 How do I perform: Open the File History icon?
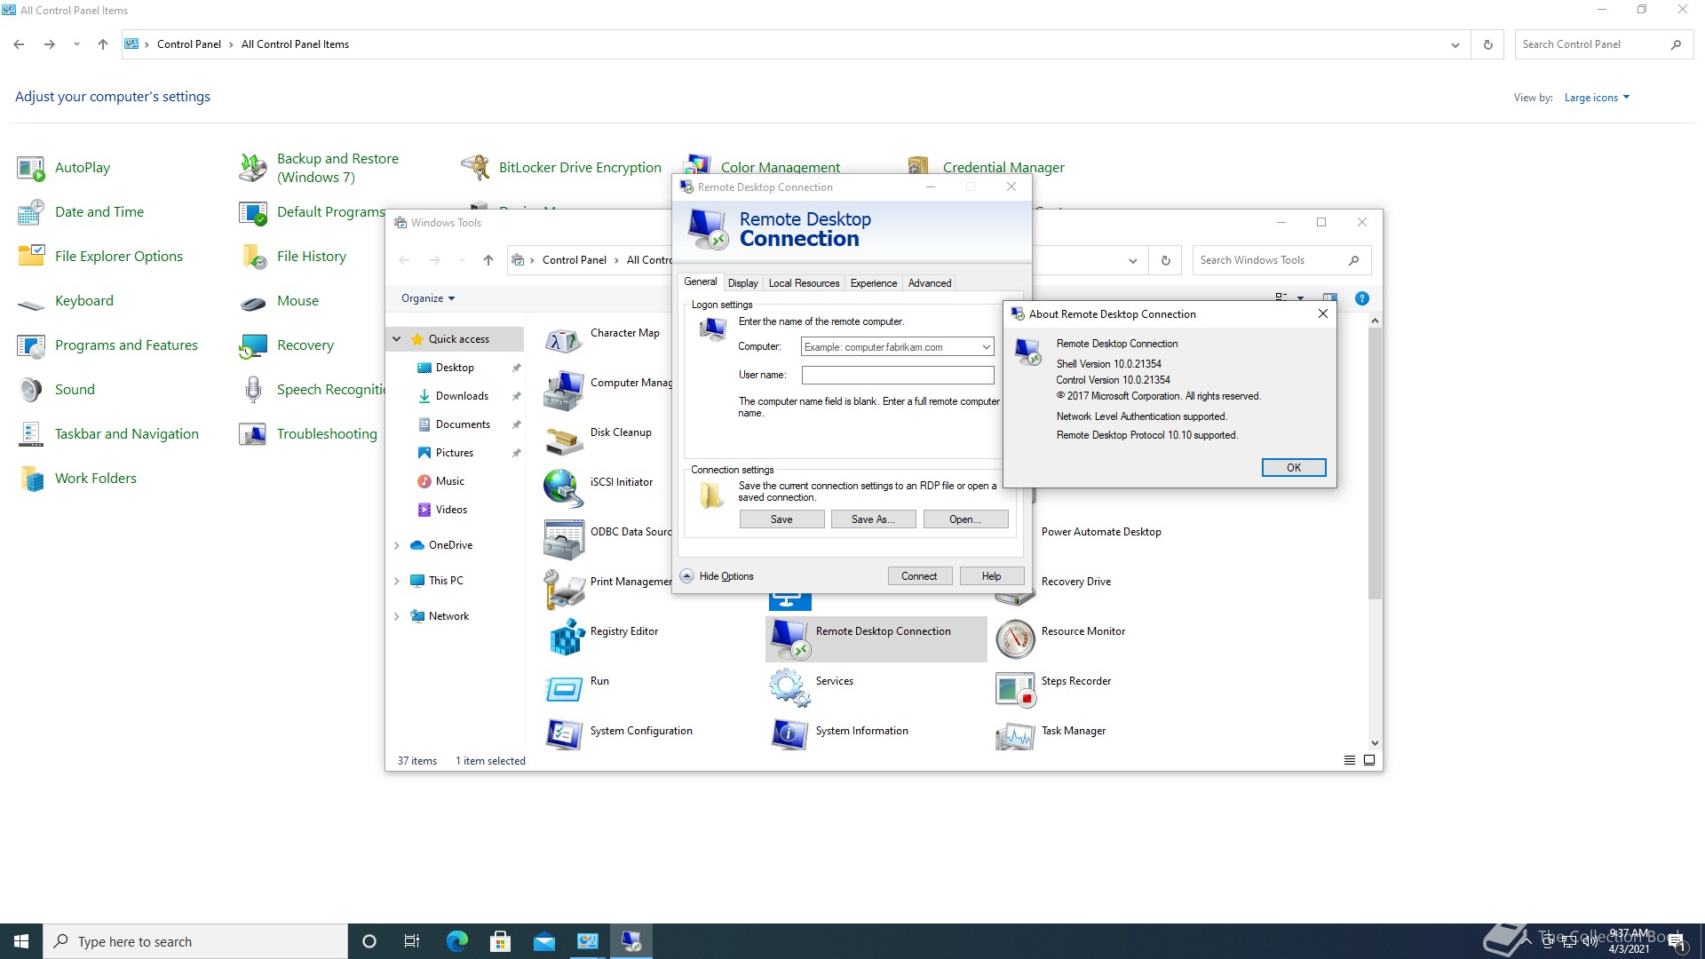point(253,257)
